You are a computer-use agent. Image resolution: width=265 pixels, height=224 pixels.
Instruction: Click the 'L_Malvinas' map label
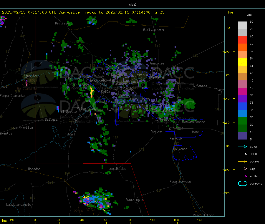pos(116,109)
